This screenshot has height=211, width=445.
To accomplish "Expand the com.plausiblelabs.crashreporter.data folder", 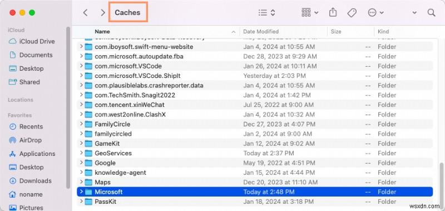I will [81, 85].
